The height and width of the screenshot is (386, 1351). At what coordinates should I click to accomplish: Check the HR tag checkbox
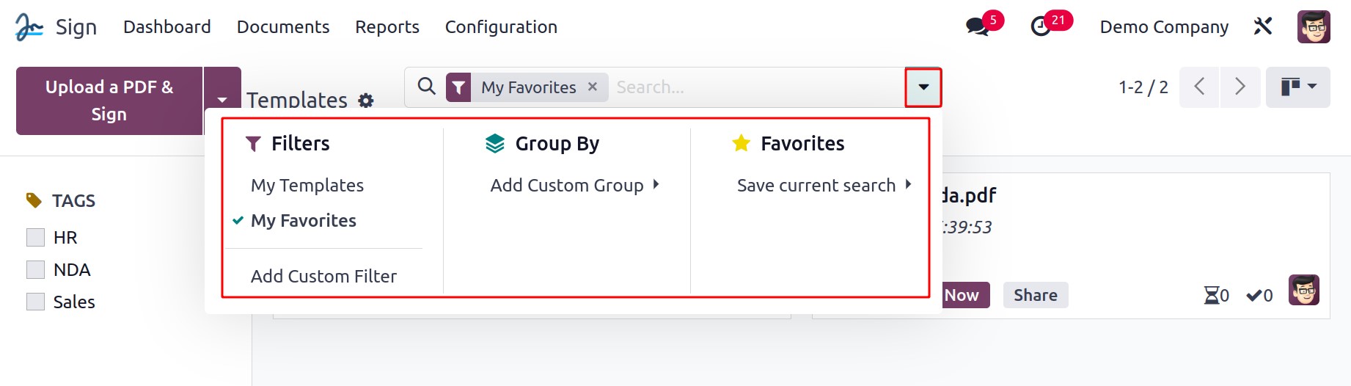coord(35,237)
